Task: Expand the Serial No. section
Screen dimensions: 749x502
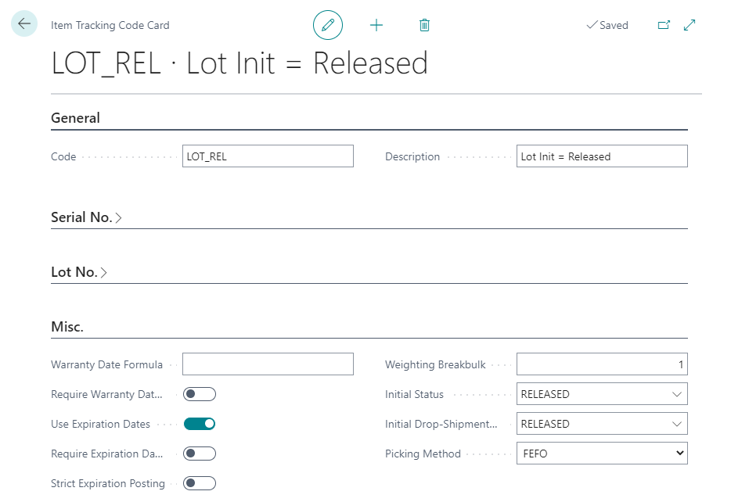Action: tap(86, 217)
